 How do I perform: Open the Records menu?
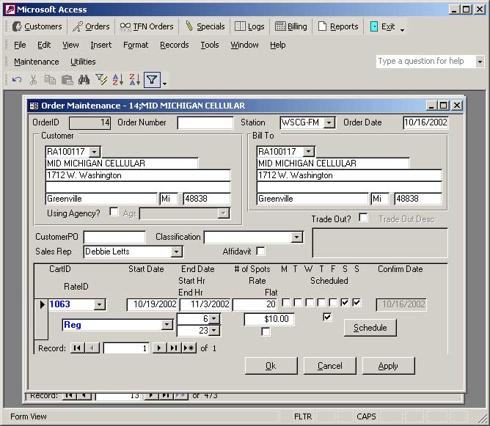(x=175, y=45)
